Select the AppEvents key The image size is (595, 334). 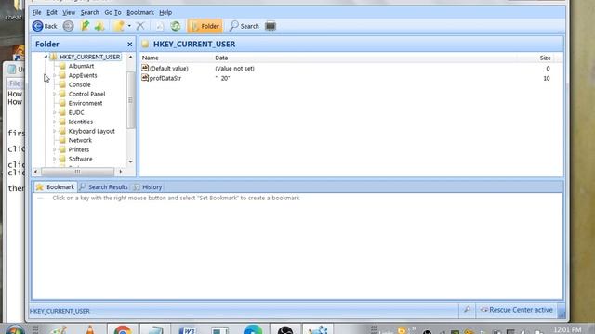(x=83, y=75)
